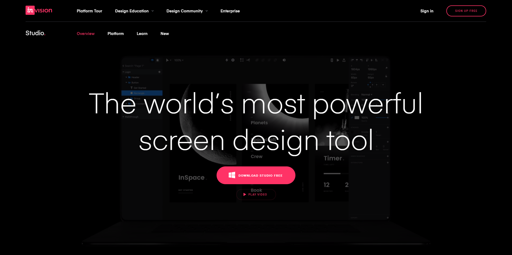
Task: Select the lightning quick-actions icon in the toolbar
Action: point(227,60)
